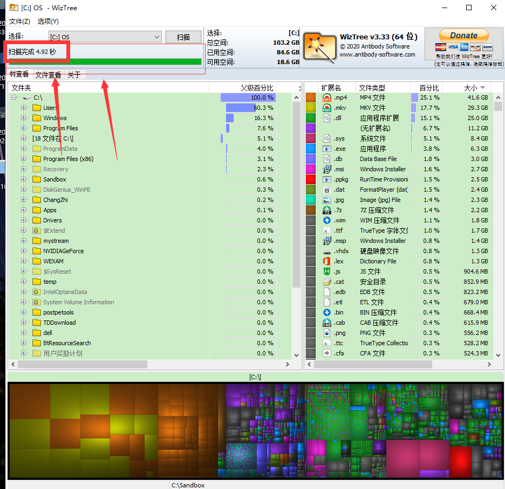Viewport: 505px width, 489px height.
Task: Expand the Windows folder tree node
Action: click(x=24, y=118)
